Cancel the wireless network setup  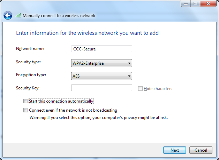(201, 150)
